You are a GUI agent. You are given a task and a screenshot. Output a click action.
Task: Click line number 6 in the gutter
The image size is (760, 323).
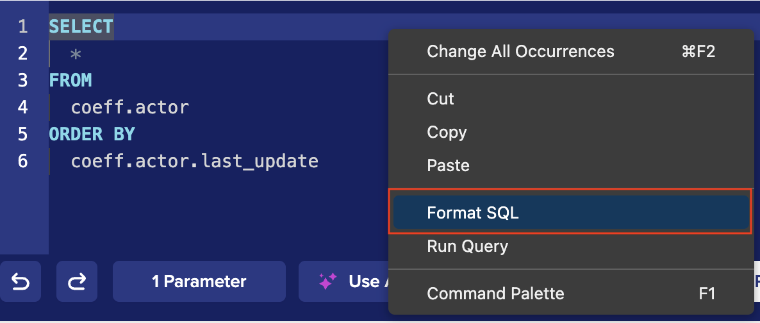coord(23,161)
